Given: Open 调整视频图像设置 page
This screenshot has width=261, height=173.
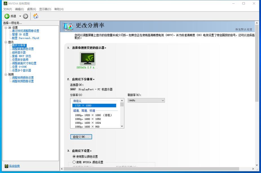Looking at the screenshot, I should [x=23, y=81].
